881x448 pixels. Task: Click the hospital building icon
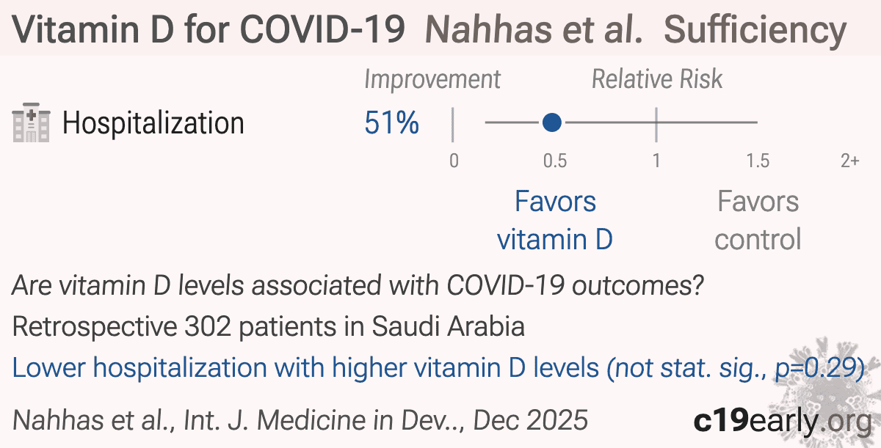[x=31, y=123]
